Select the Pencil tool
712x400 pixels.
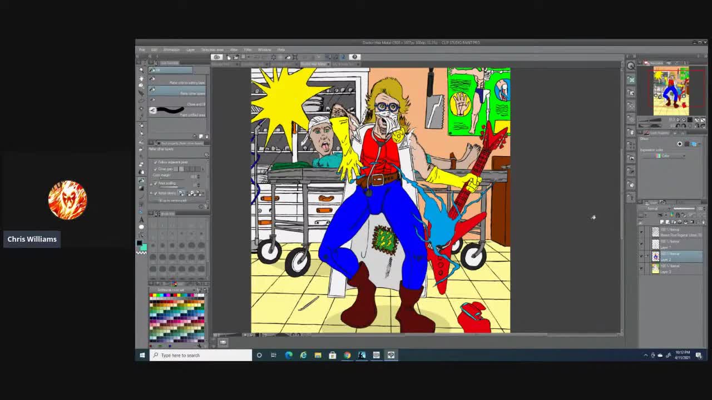[141, 133]
